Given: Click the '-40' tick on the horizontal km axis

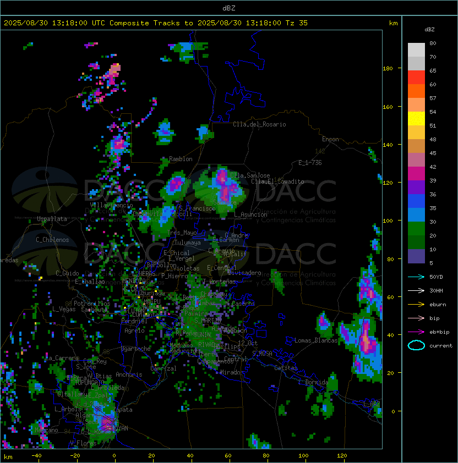Looking at the screenshot, I should (x=37, y=456).
